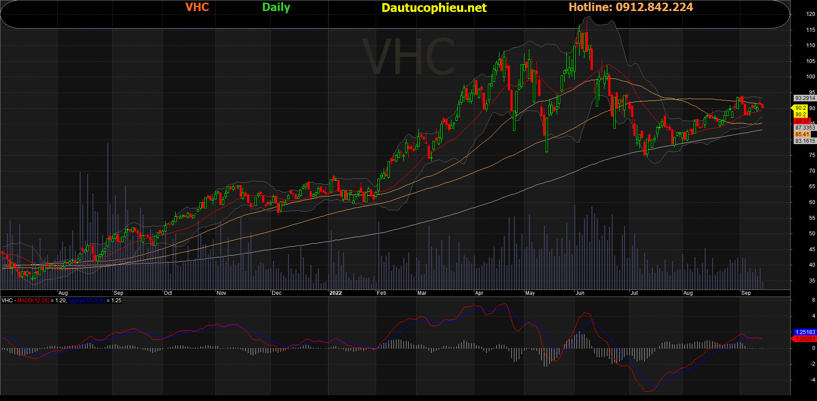Click the yellow arrow-shaped 90.2 price marker

pyautogui.click(x=799, y=108)
